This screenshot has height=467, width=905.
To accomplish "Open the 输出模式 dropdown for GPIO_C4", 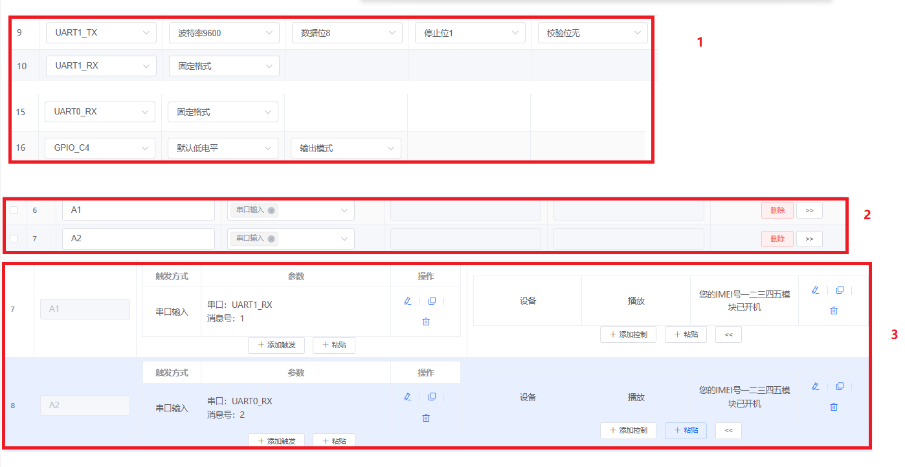I will [346, 147].
